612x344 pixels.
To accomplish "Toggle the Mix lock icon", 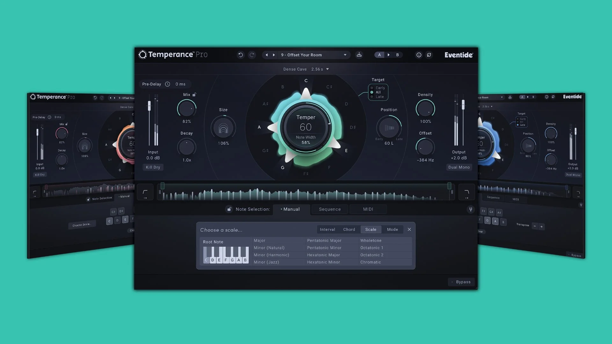I will coord(194,95).
